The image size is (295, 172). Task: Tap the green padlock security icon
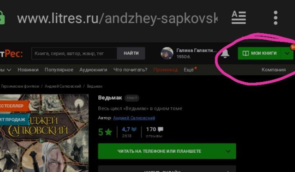(2, 18)
